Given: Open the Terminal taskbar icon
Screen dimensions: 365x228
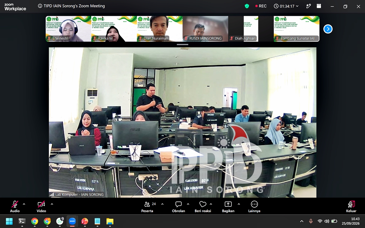Looking at the screenshot, I should coord(22,221).
